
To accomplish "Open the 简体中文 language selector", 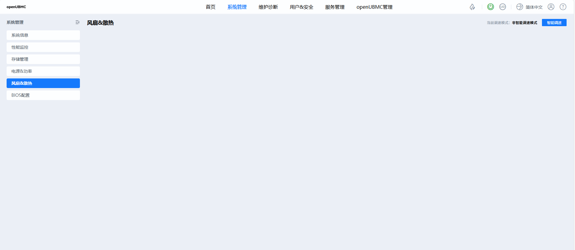I will coord(530,7).
